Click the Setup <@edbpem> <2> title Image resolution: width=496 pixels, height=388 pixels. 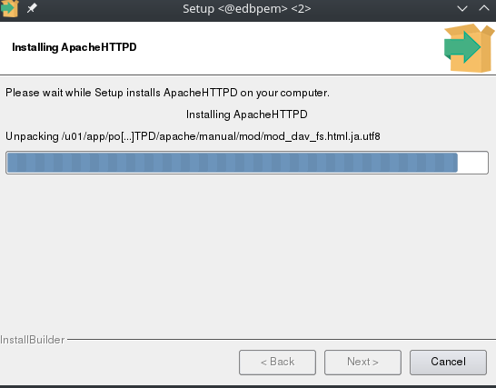[247, 8]
